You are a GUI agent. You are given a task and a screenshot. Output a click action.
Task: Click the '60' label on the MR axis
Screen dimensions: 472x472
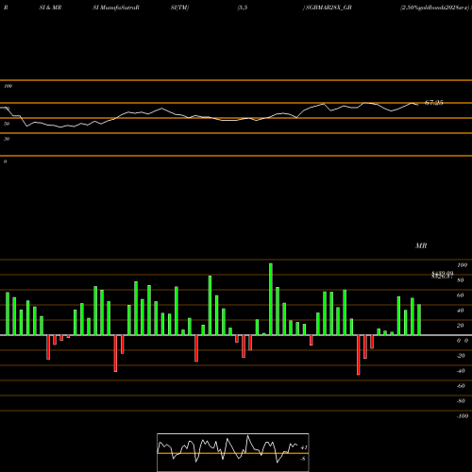click(x=461, y=295)
